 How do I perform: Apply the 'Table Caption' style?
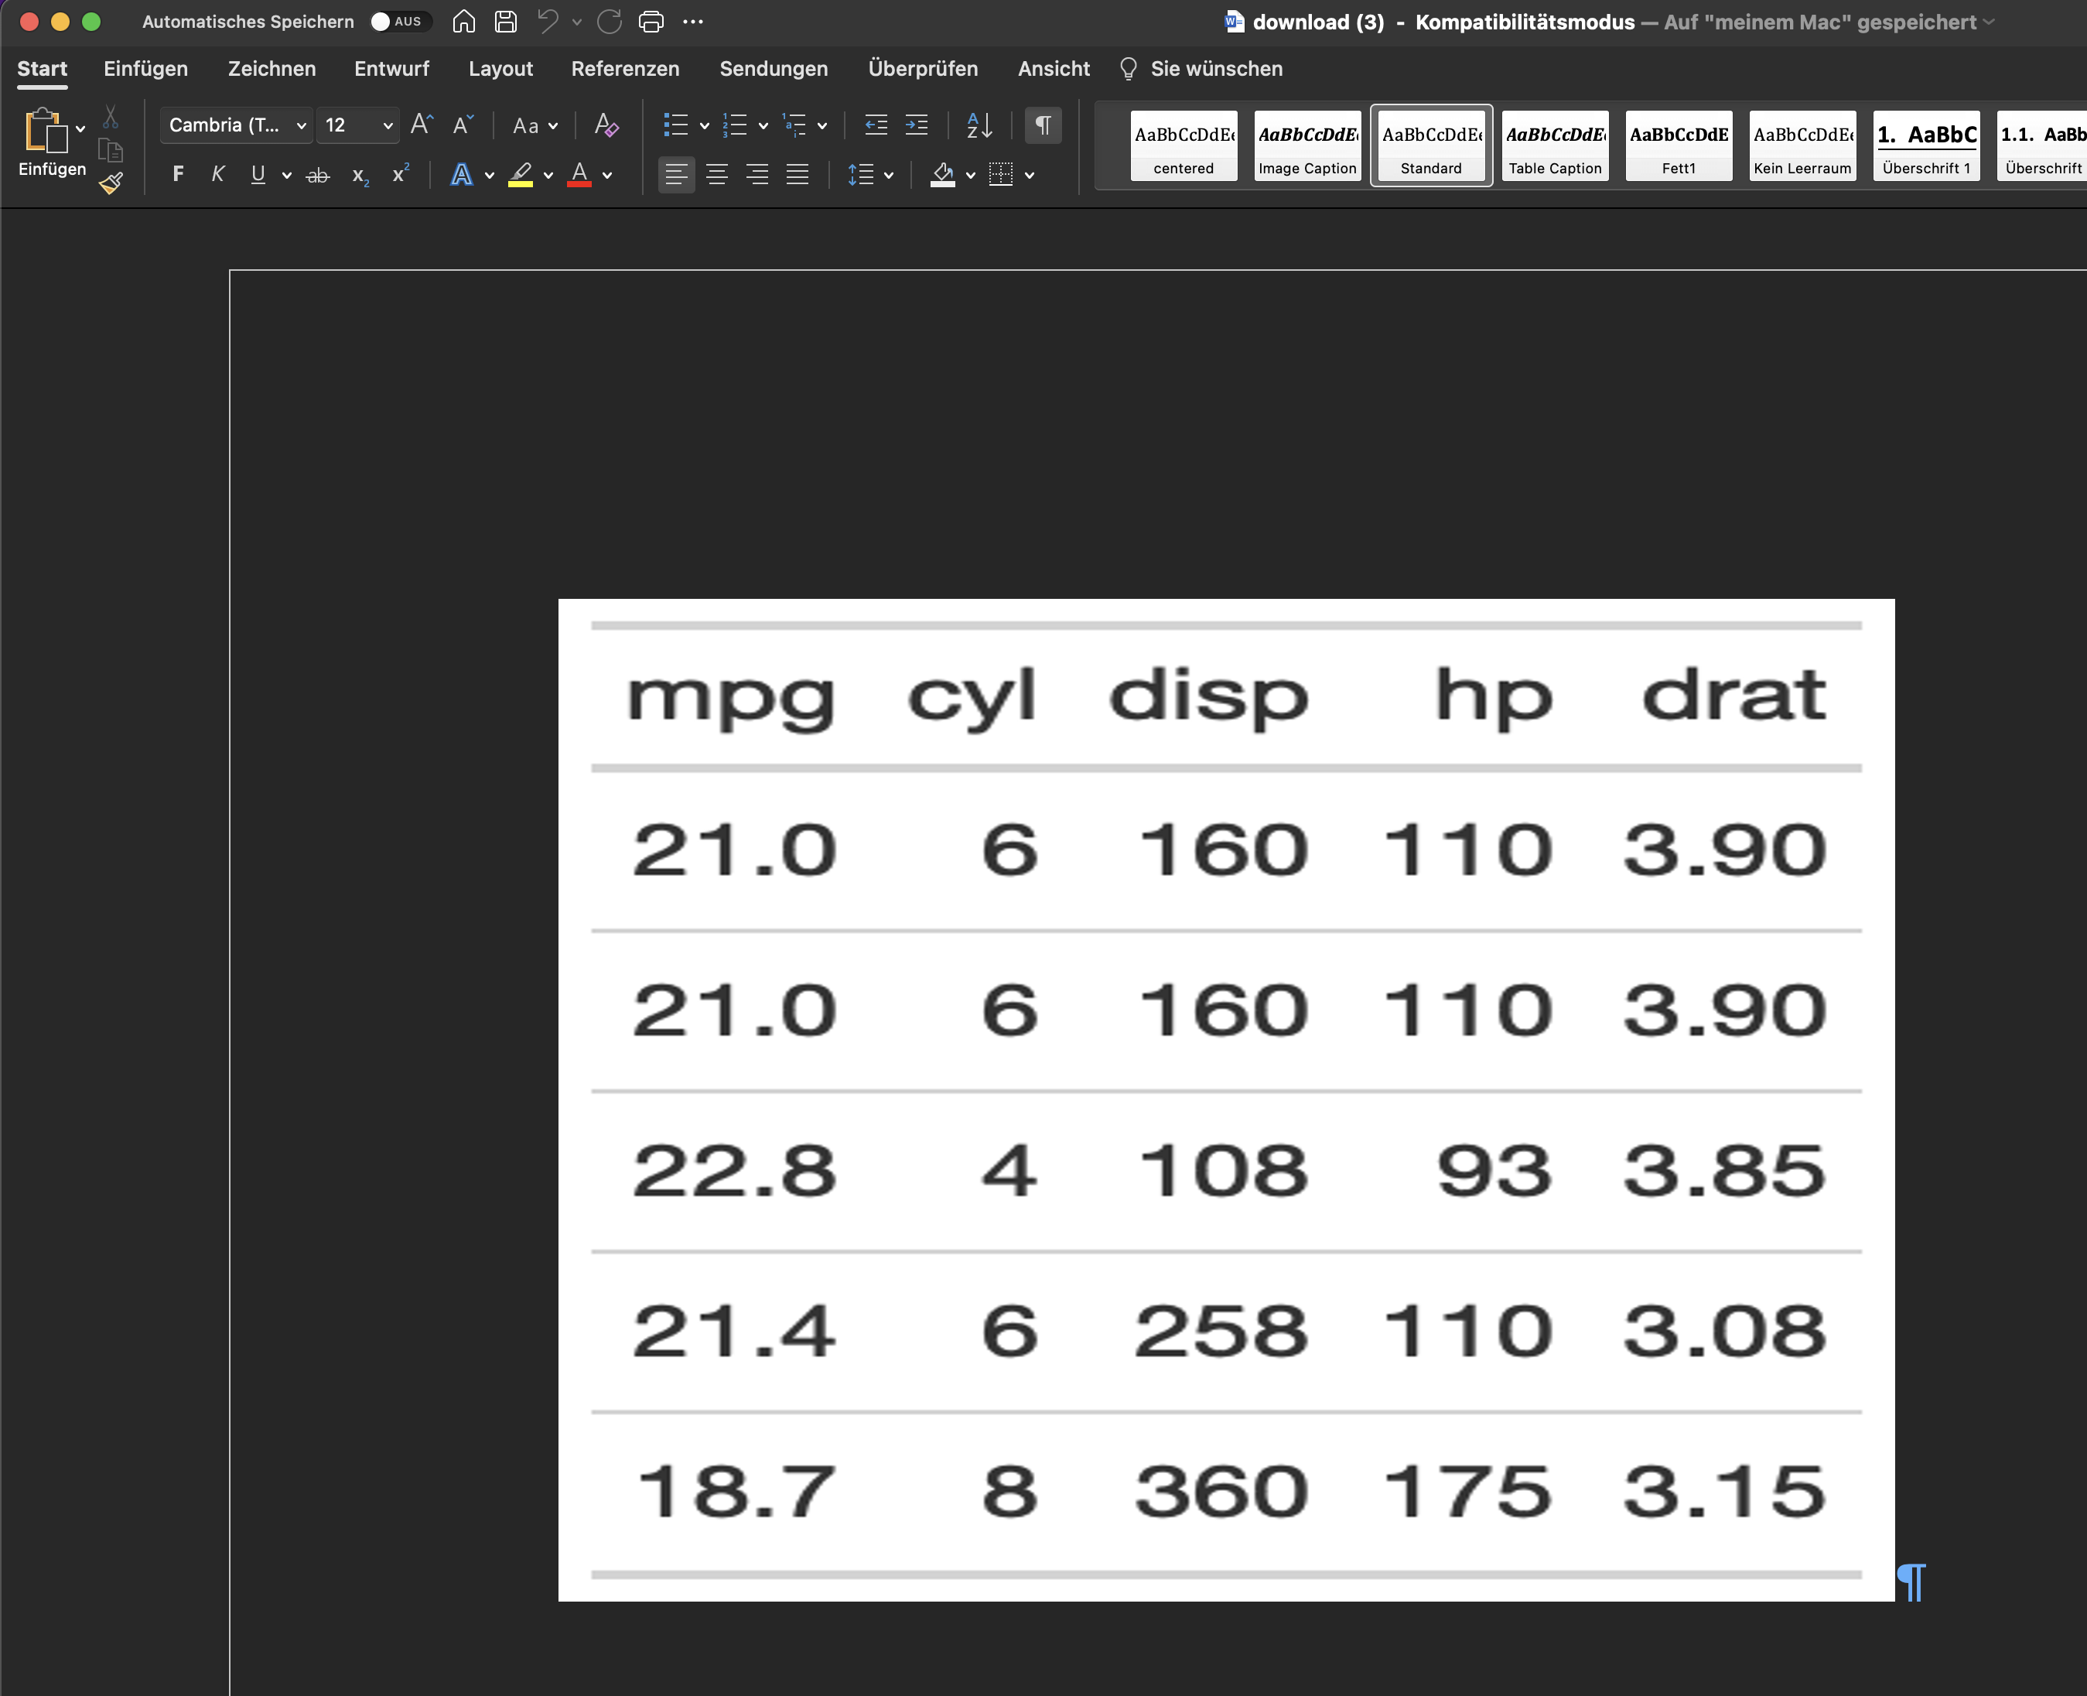click(1555, 145)
